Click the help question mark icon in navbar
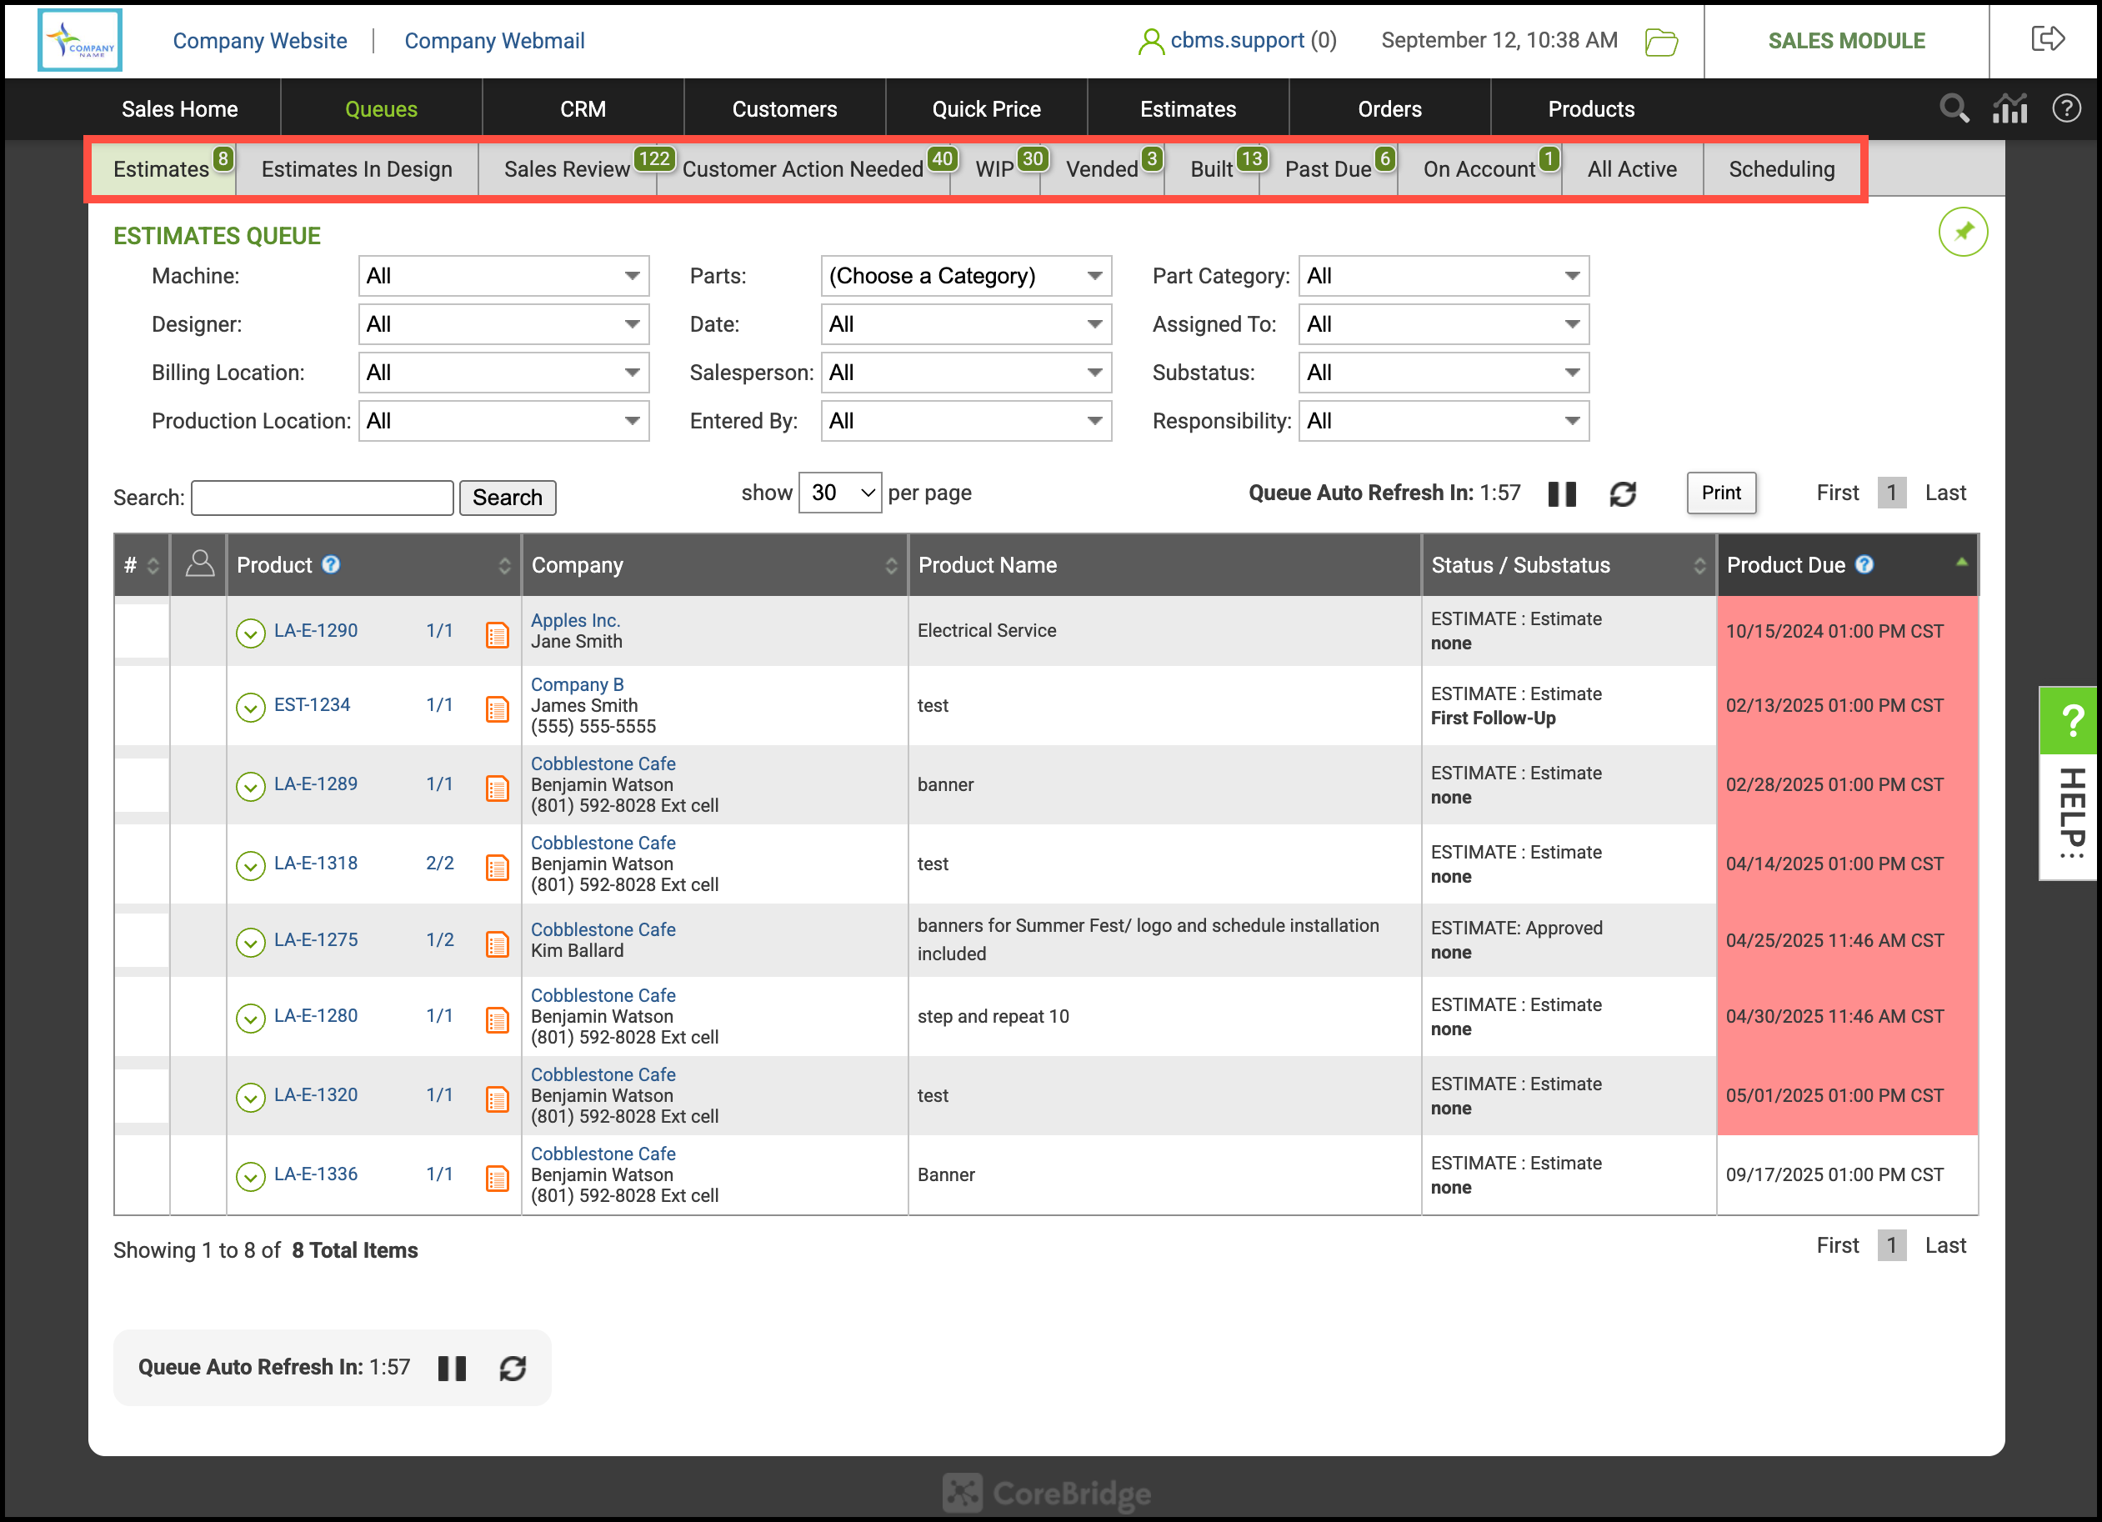Screen dimensions: 2102x1522 [2066, 108]
